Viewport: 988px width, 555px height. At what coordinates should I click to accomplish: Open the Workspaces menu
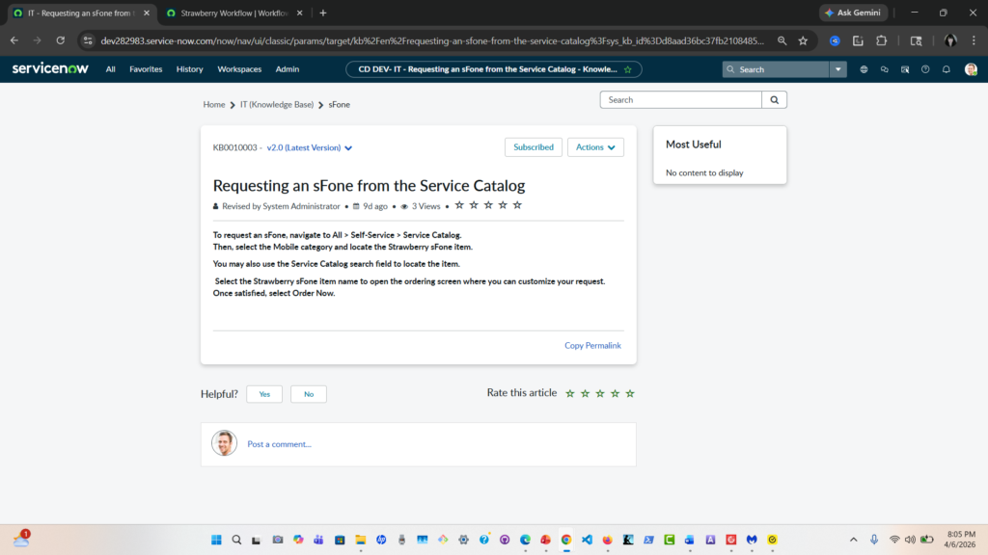click(x=239, y=69)
